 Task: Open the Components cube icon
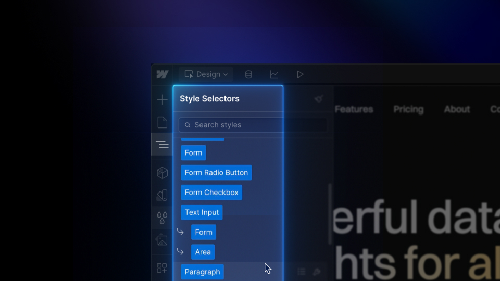pos(162,172)
